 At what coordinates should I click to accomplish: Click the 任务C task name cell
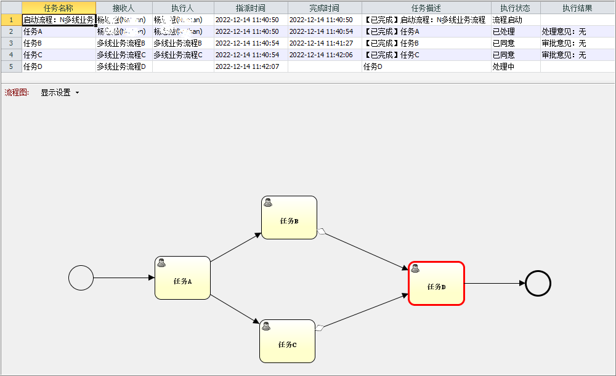click(x=59, y=55)
